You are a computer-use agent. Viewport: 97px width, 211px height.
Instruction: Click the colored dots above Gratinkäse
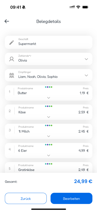(49, 164)
